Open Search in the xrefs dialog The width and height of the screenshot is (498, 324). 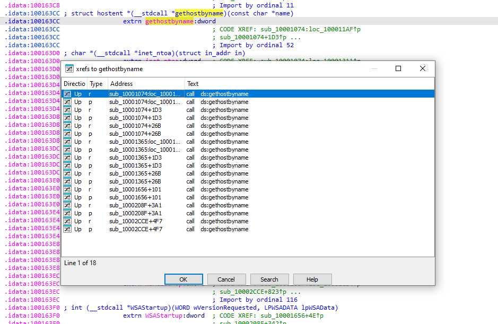coord(269,279)
